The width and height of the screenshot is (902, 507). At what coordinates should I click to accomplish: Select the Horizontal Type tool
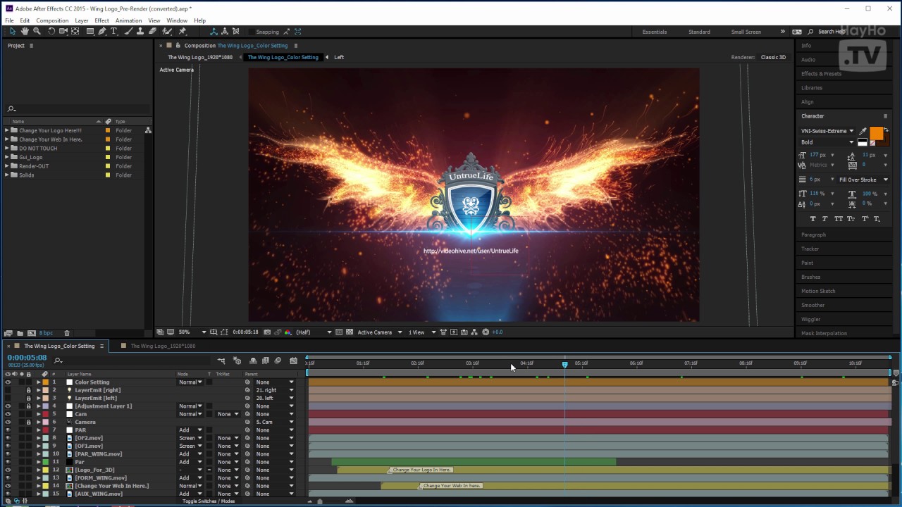coord(114,32)
